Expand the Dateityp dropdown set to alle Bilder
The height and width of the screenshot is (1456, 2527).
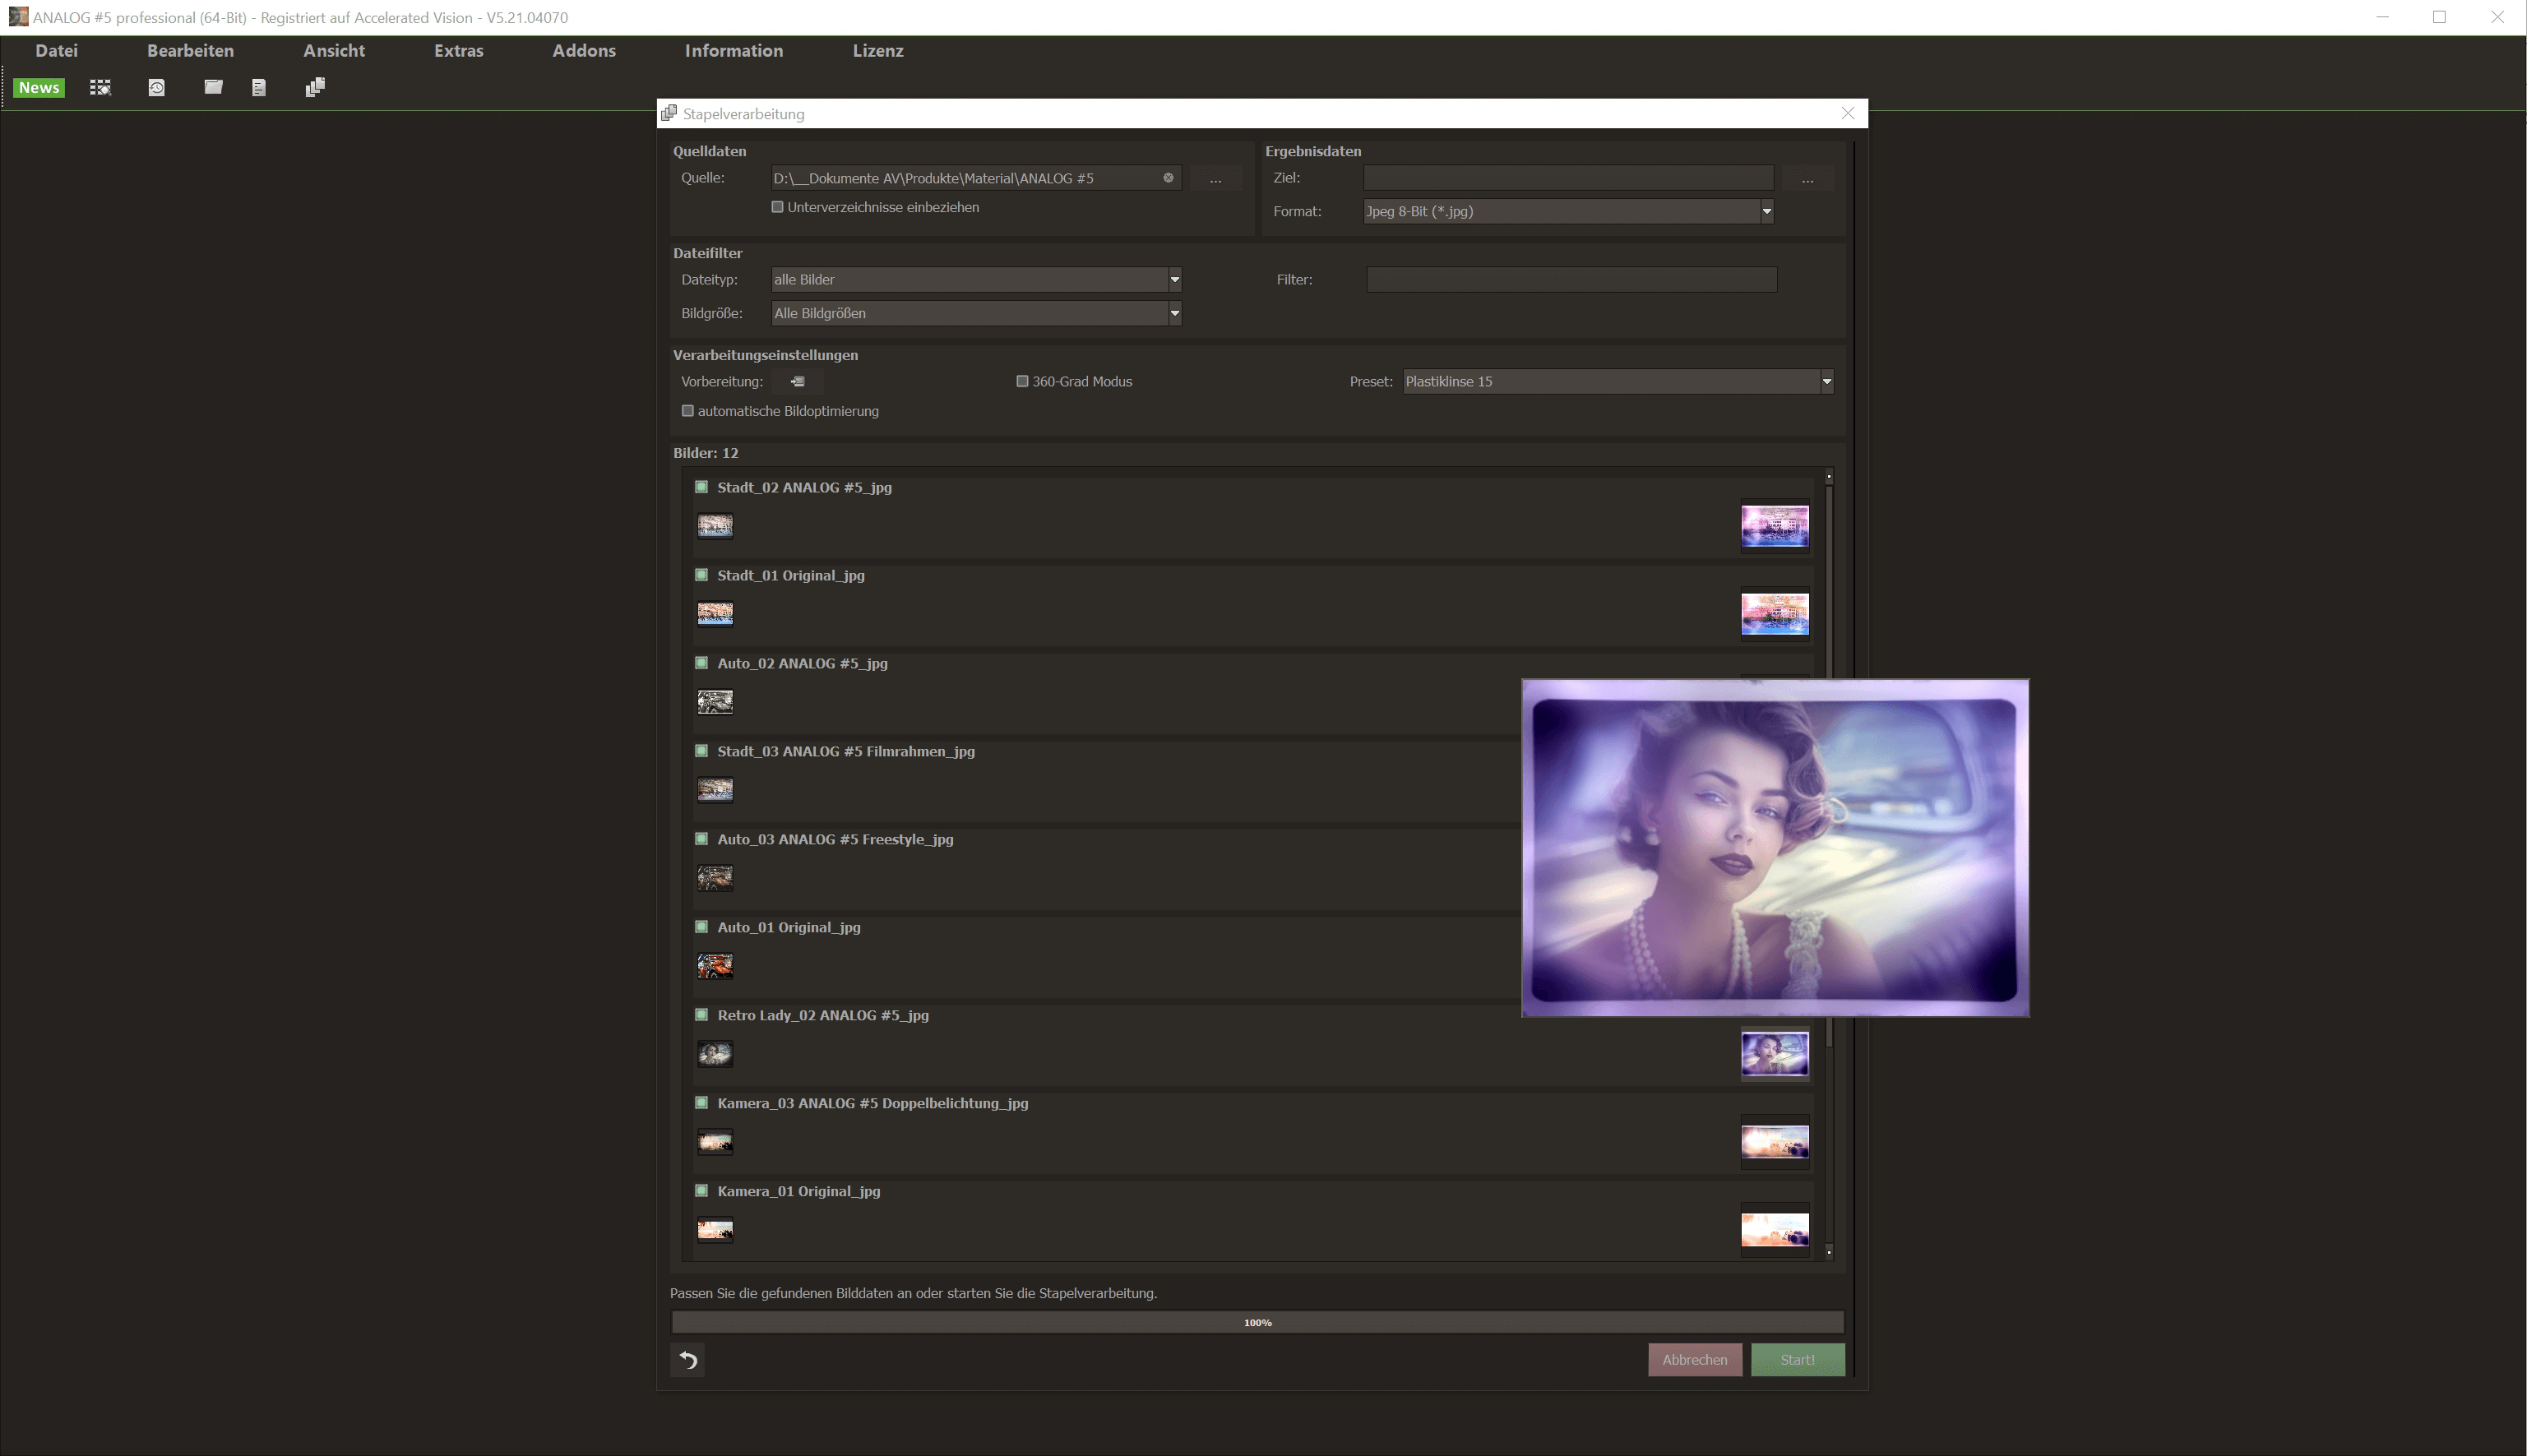(1174, 279)
